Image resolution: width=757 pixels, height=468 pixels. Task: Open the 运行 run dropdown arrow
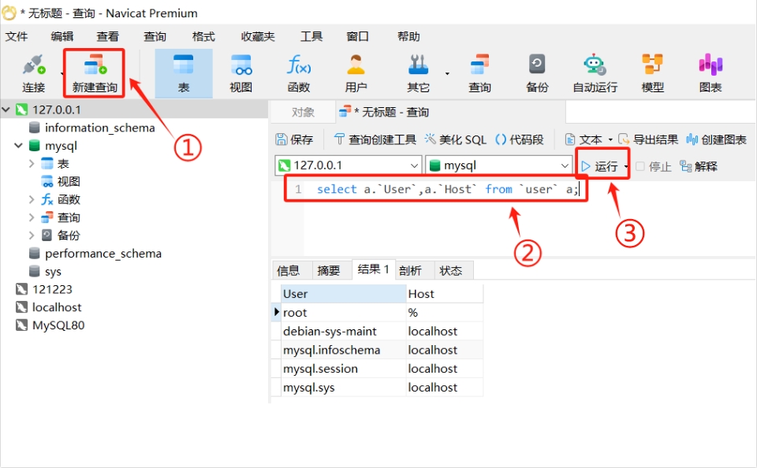coord(625,166)
